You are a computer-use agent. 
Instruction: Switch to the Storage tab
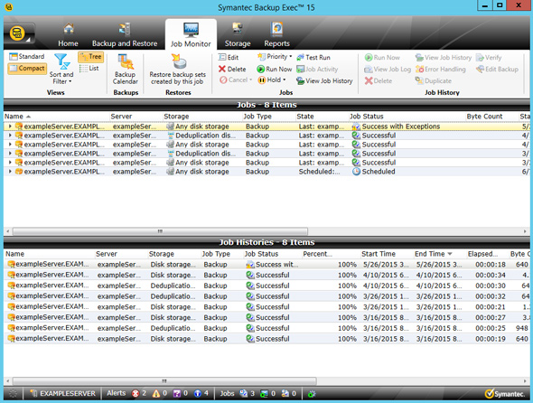(x=238, y=35)
